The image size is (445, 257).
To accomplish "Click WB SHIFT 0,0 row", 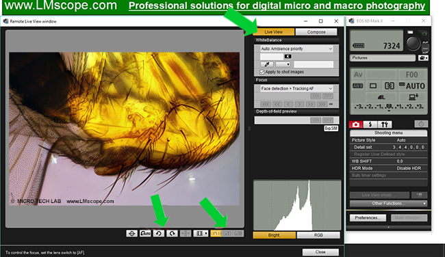I will (x=389, y=161).
